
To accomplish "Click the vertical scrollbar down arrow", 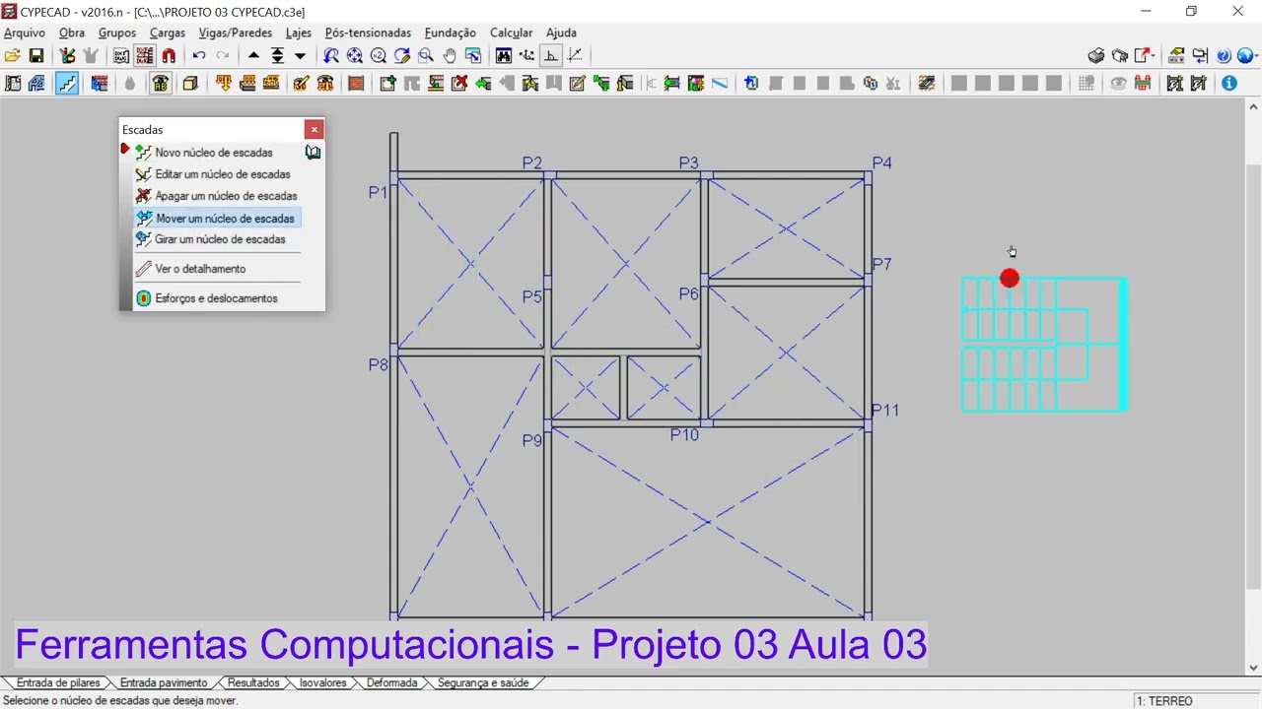I will 1253,667.
